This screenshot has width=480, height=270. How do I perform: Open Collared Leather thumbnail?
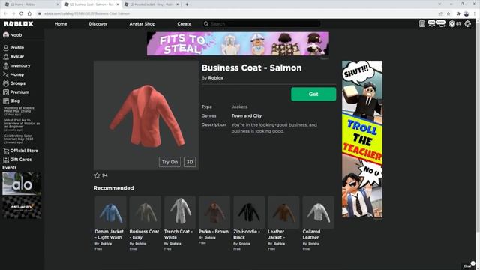[x=318, y=213]
